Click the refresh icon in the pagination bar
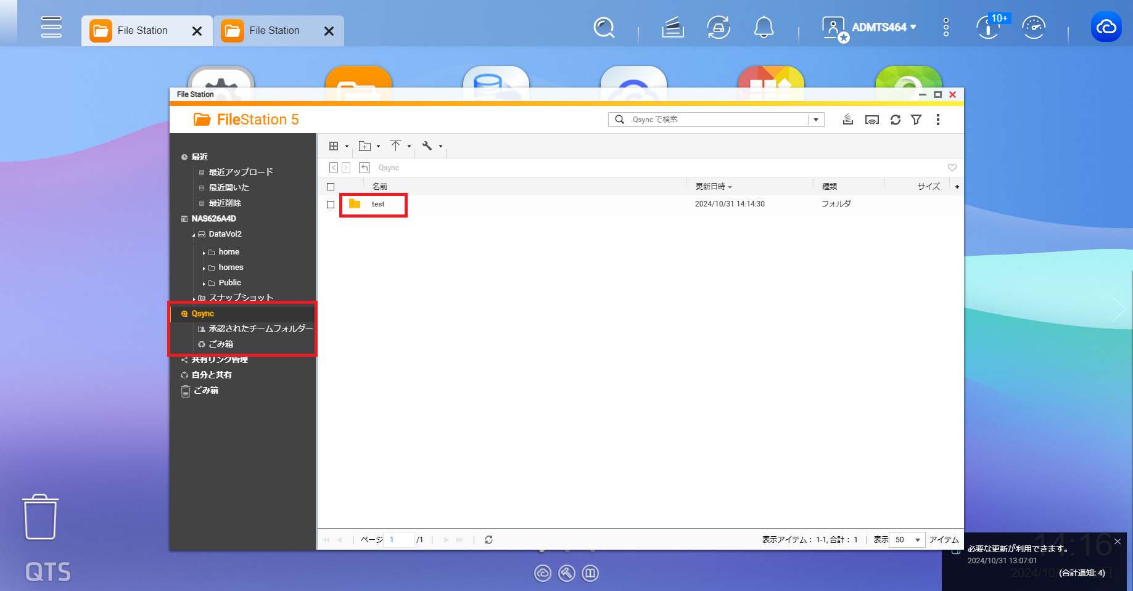Screen dimensions: 1133x591 488,540
